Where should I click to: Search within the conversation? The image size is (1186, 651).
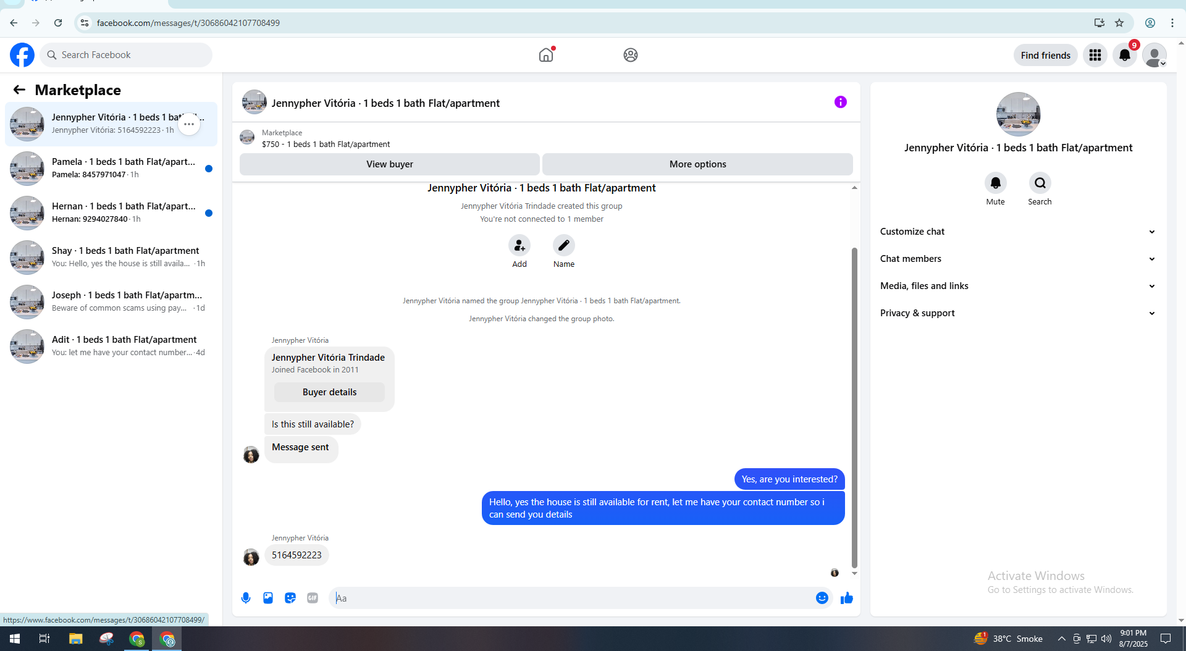point(1040,183)
